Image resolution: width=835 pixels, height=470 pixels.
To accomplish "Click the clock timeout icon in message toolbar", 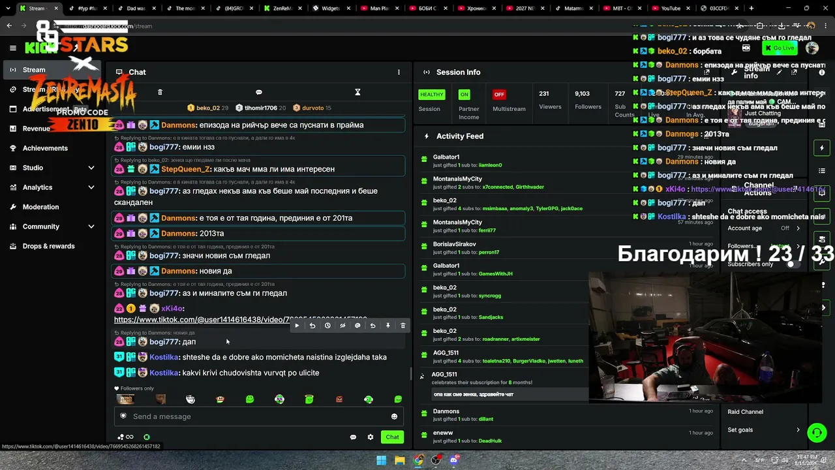I will click(327, 325).
